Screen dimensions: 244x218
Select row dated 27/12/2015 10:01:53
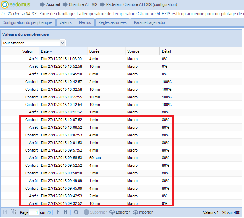121,143
